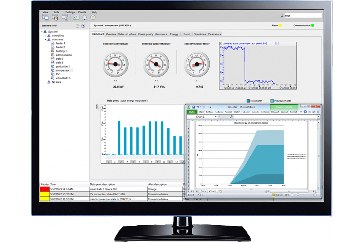Click the Excel undo arrow icon

tap(198, 107)
